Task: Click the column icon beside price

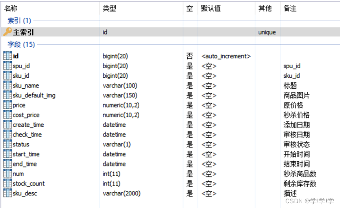Action: (x=7, y=105)
